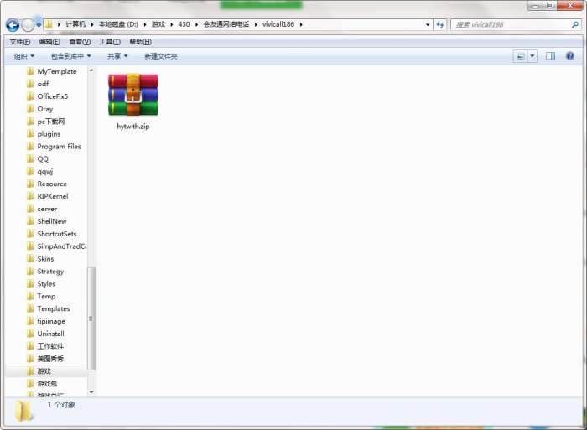Click 游戏 in the address breadcrumb

tap(158, 24)
